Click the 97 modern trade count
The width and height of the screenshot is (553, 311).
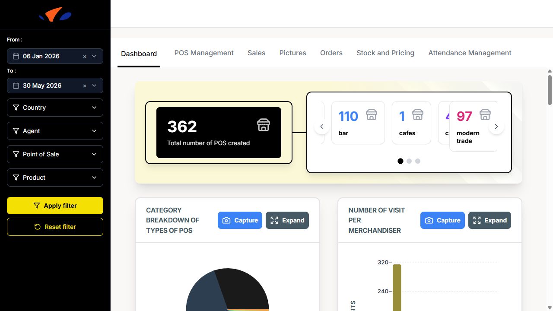pos(464,116)
